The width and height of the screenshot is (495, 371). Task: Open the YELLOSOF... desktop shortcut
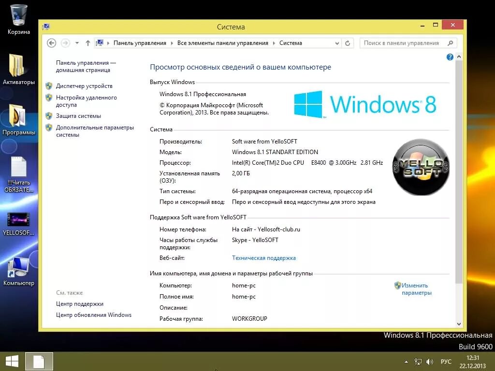pyautogui.click(x=19, y=224)
